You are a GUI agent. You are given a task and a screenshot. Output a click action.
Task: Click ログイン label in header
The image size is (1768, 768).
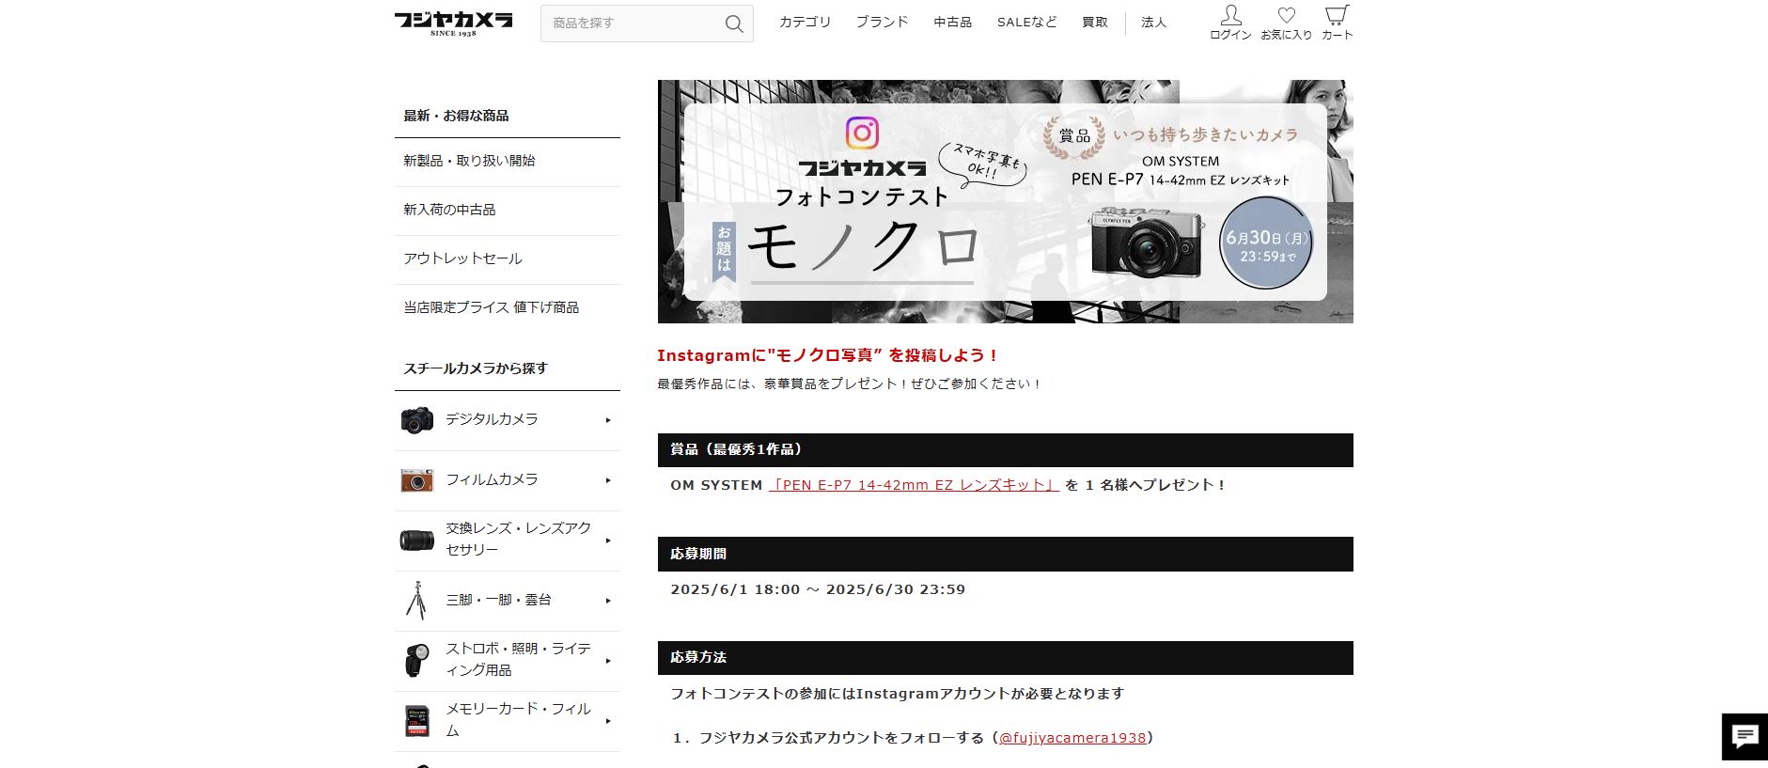pyautogui.click(x=1230, y=35)
